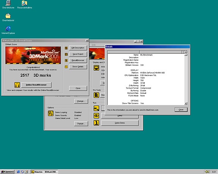
Task: Launch Internet Explorer from the taskbar quick launch
Action: [18, 172]
